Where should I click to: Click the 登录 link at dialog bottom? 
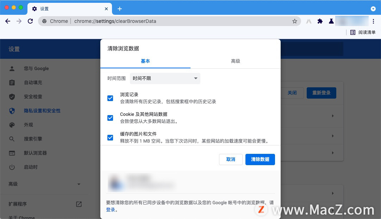[111, 210]
